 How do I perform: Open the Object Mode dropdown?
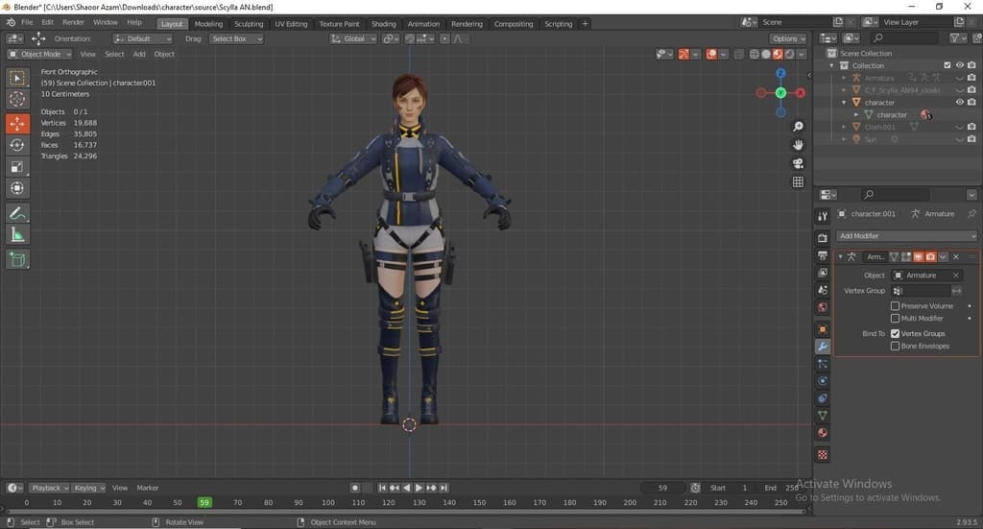(x=39, y=54)
